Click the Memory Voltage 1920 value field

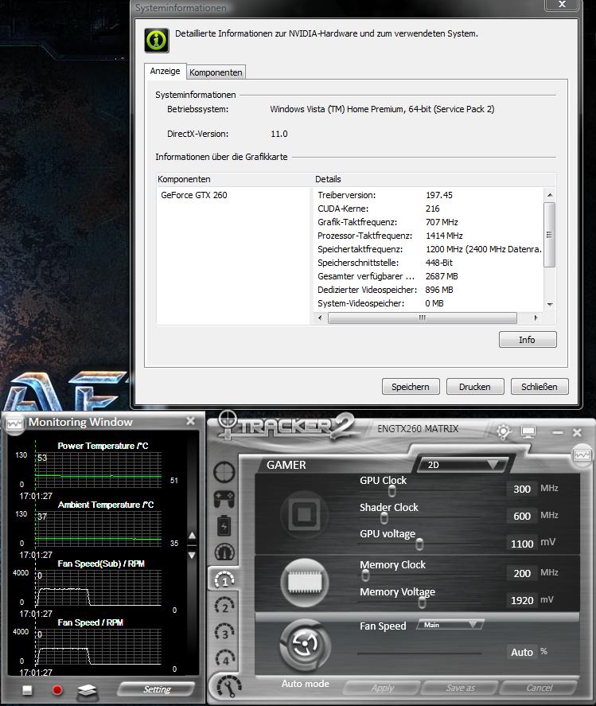pos(522,600)
